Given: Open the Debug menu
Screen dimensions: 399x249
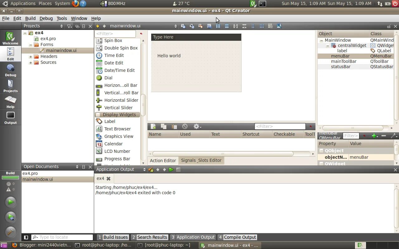Looking at the screenshot, I should [x=46, y=18].
